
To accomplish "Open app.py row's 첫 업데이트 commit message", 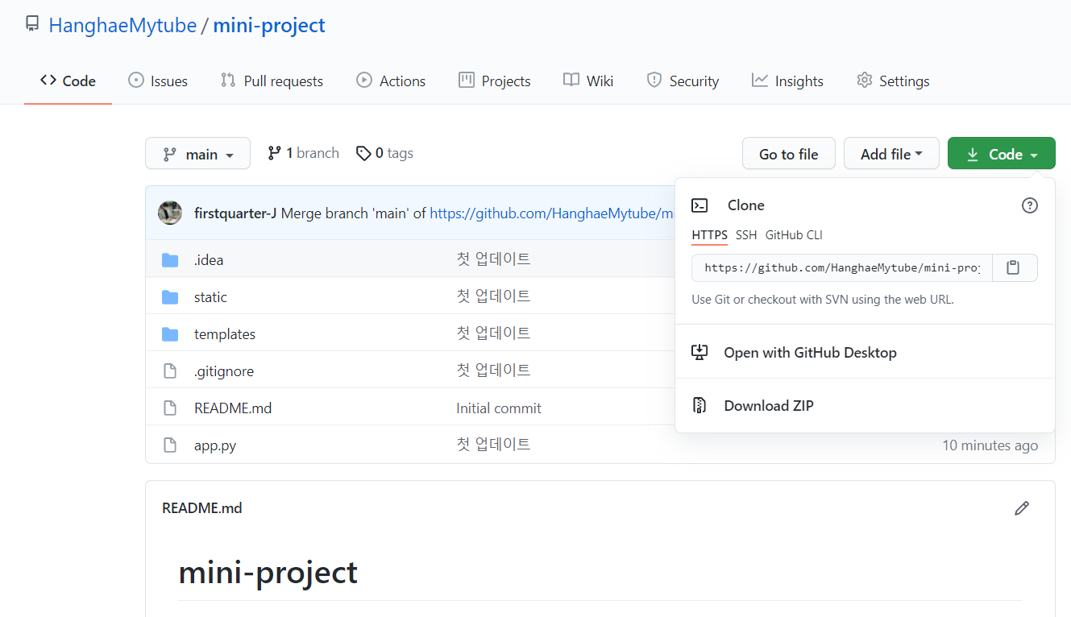I will point(493,445).
